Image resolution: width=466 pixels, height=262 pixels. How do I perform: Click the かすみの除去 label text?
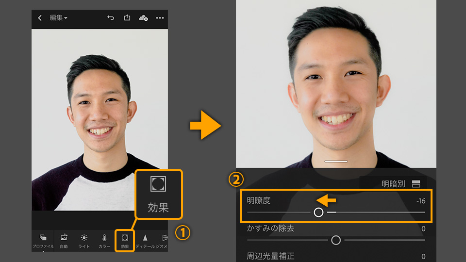[x=270, y=228]
